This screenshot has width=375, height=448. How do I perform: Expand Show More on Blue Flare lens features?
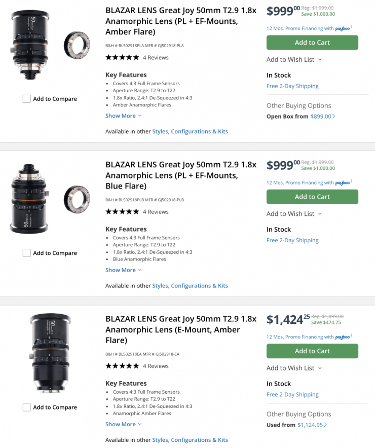tap(123, 270)
